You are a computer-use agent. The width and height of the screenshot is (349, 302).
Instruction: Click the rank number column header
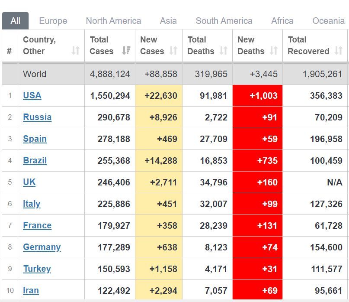pyautogui.click(x=10, y=51)
